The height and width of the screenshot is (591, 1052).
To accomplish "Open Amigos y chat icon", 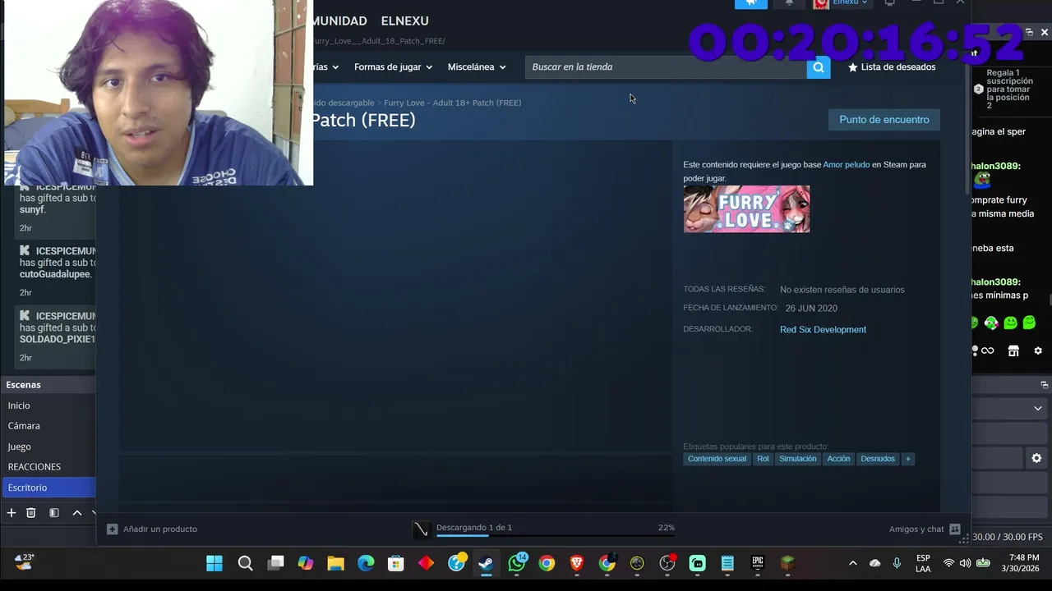I will point(954,529).
